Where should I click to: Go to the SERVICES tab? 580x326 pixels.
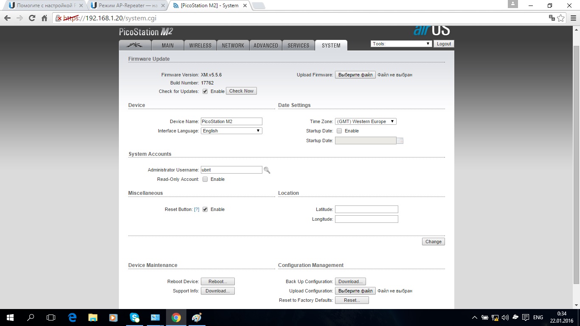(x=298, y=45)
